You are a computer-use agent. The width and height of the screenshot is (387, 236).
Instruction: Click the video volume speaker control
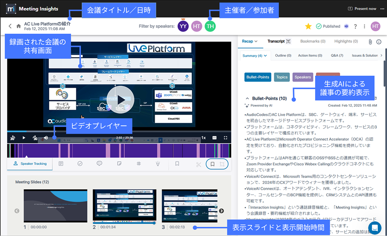click(46, 138)
